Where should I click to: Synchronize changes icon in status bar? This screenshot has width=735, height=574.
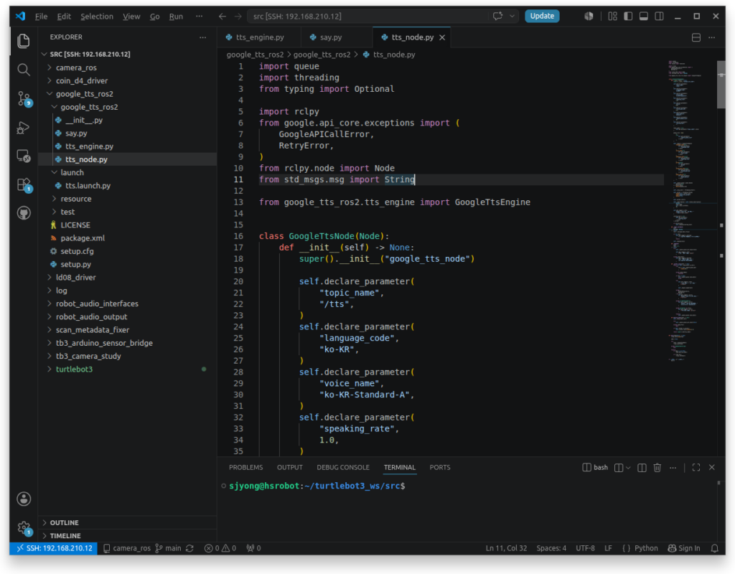pyautogui.click(x=189, y=548)
